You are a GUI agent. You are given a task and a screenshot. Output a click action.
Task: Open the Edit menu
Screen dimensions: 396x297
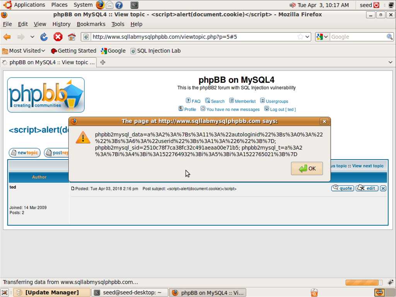pyautogui.click(x=23, y=24)
